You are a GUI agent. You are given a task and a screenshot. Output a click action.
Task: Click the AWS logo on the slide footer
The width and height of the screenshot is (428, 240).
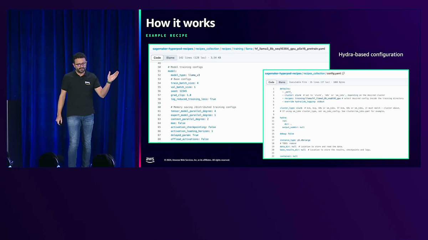(x=150, y=160)
